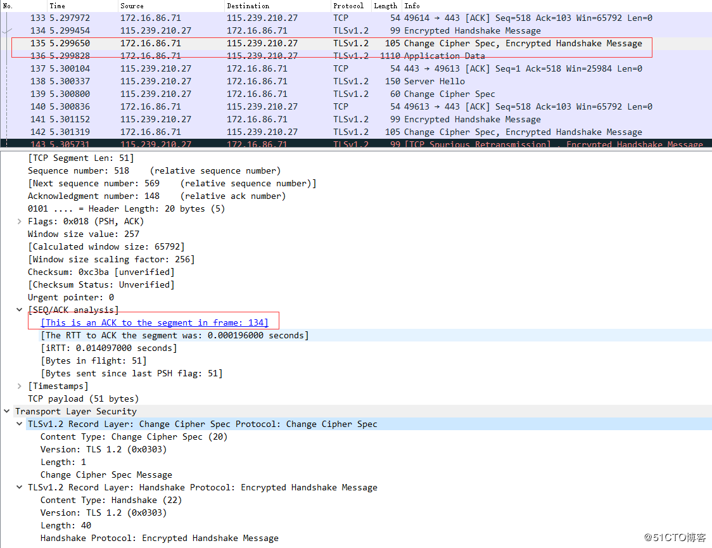Collapse the Encrypted Handshake Message record layer
This screenshot has width=712, height=548.
click(x=19, y=487)
